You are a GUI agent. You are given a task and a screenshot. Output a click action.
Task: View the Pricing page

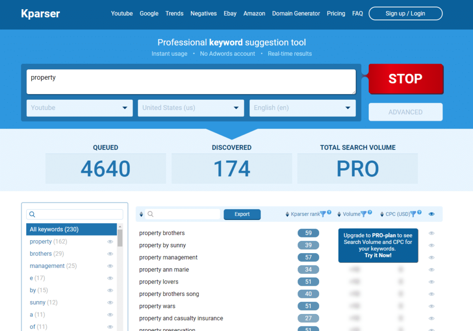[336, 13]
